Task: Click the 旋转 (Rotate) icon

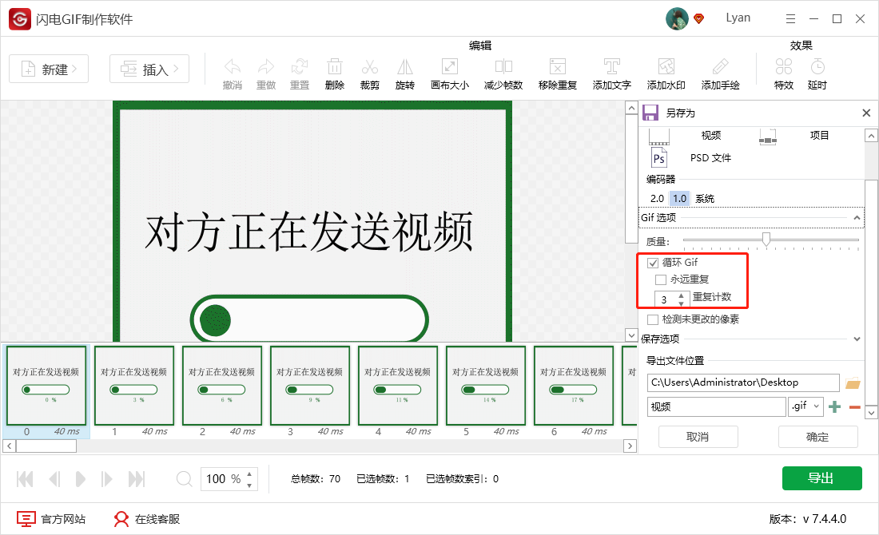Action: 404,73
